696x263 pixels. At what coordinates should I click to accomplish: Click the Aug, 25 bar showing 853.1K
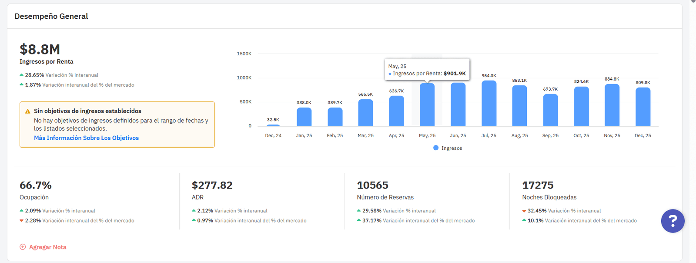pos(519,106)
